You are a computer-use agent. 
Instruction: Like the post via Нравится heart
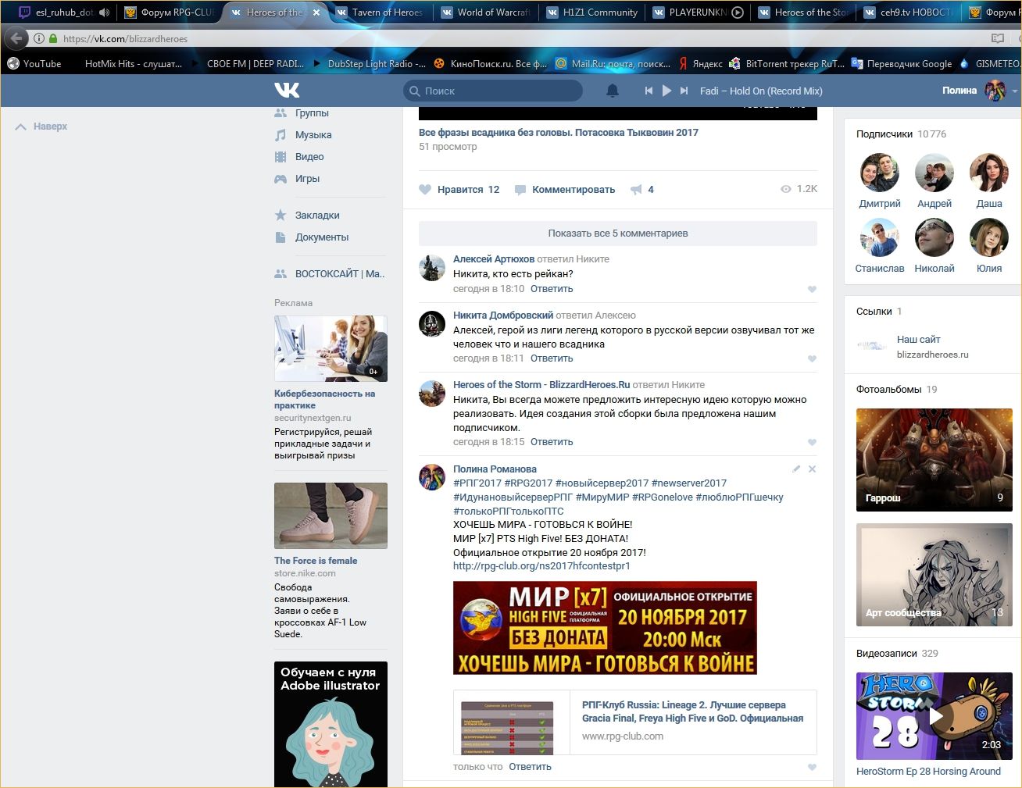(426, 190)
